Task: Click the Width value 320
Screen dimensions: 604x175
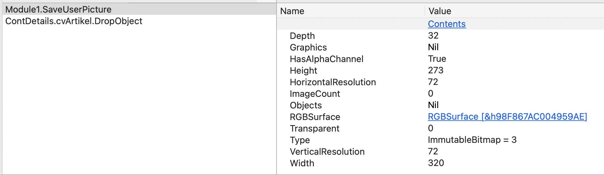Action: (436, 163)
